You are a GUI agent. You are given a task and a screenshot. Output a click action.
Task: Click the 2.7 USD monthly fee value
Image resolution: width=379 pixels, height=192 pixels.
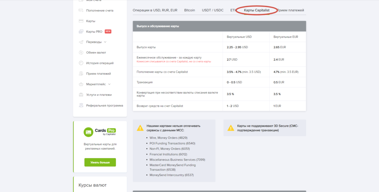232,59
